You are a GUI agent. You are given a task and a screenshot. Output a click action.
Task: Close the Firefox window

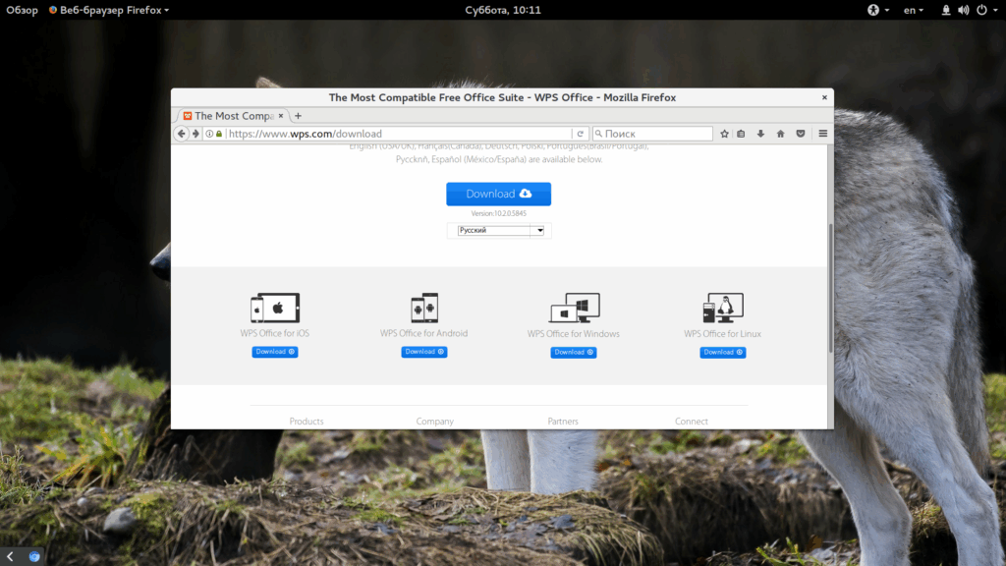coord(824,97)
